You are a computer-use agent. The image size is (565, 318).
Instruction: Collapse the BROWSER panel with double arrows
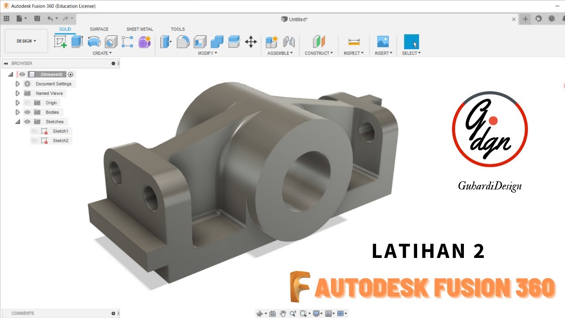[6, 63]
